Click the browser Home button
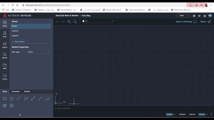Screen dimensions: 214x120 coord(17,5)
